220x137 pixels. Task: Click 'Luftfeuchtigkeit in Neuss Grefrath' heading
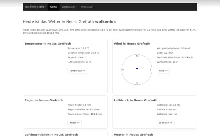pyautogui.click(x=51, y=134)
